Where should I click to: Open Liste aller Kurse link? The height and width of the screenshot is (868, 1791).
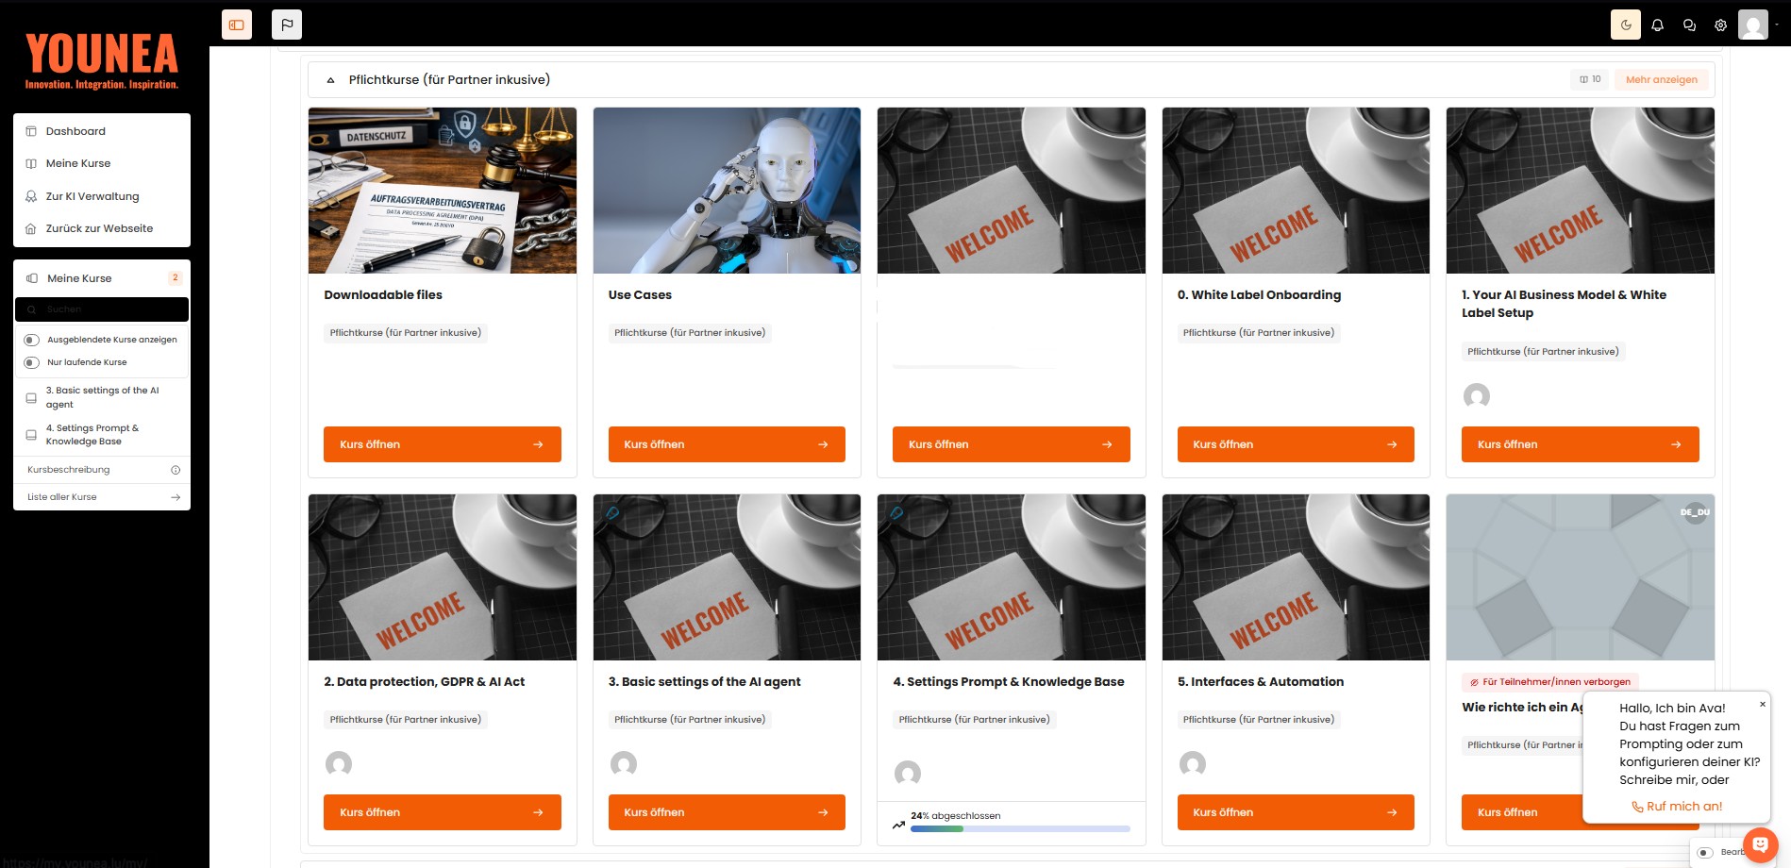pyautogui.click(x=102, y=497)
